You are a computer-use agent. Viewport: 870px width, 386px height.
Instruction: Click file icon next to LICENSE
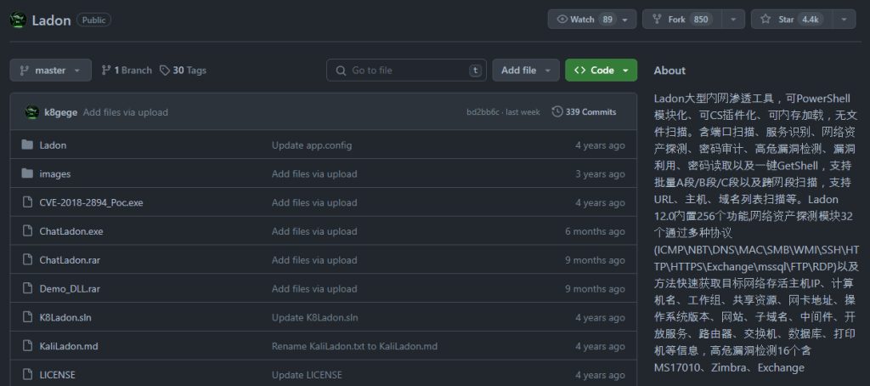(27, 375)
